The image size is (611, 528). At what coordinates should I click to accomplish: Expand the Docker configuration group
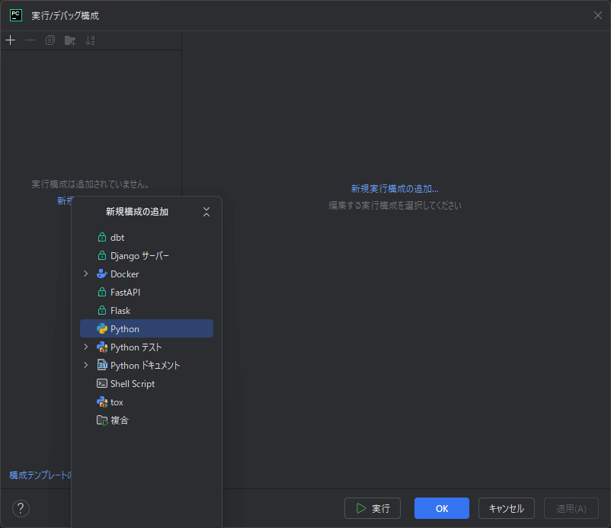click(86, 274)
